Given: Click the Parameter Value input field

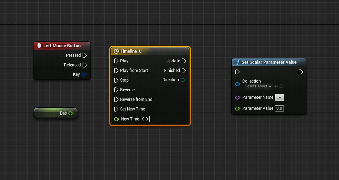Looking at the screenshot, I should pyautogui.click(x=279, y=108).
